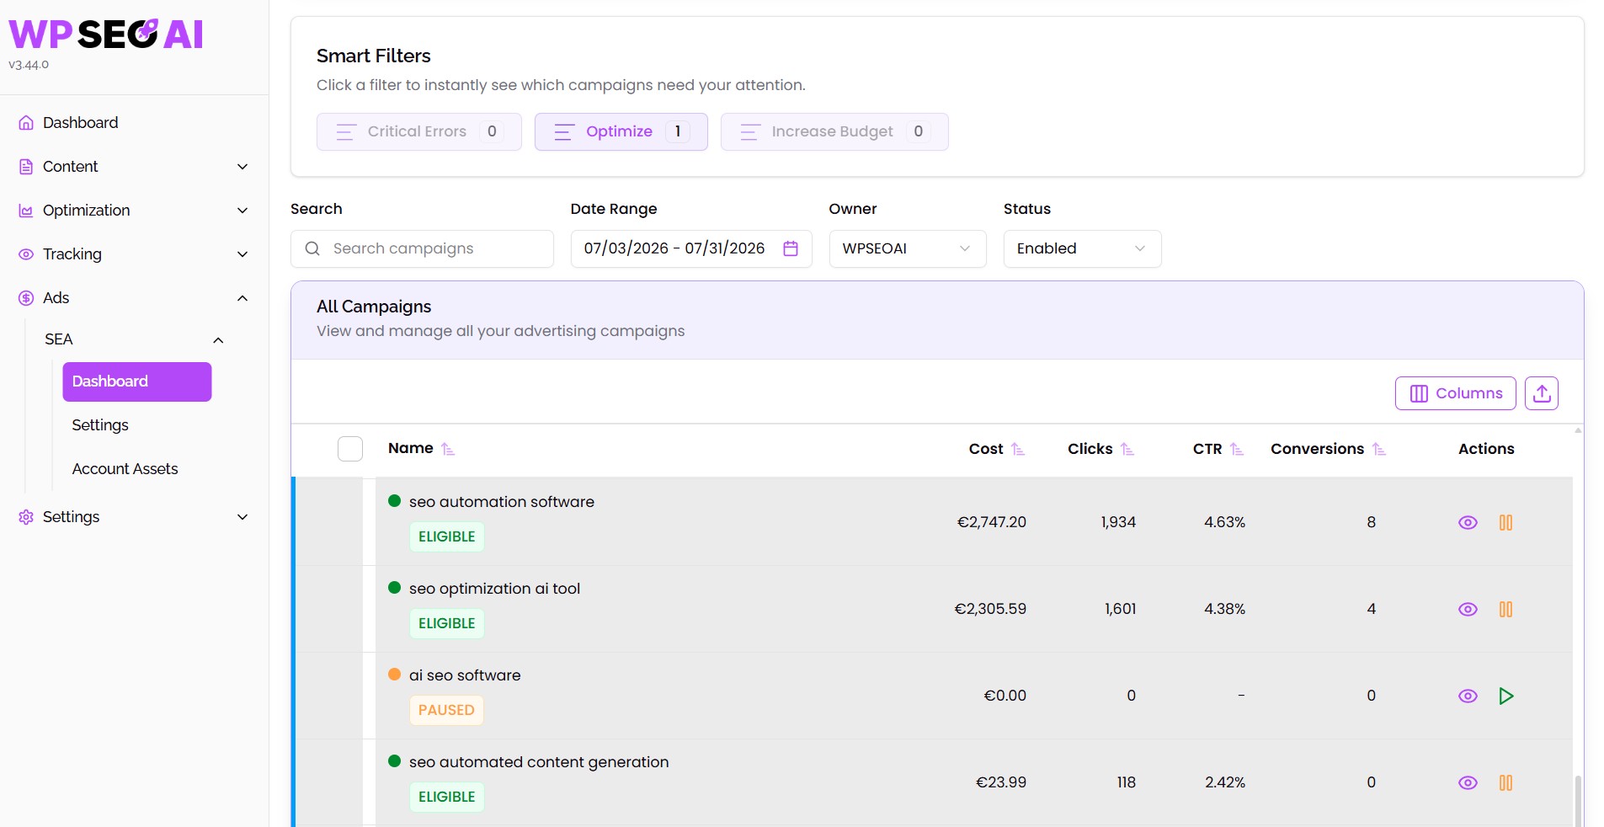Open the date range calendar icon
Image resolution: width=1604 pixels, height=827 pixels.
point(790,248)
